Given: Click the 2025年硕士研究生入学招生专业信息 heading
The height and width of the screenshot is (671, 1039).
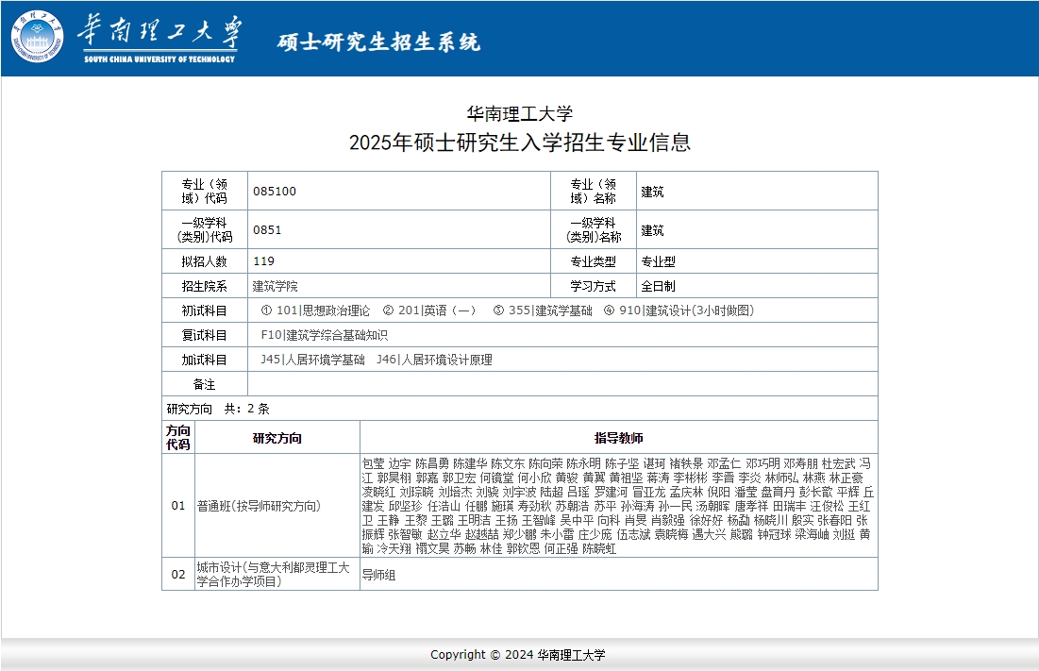Looking at the screenshot, I should (519, 143).
